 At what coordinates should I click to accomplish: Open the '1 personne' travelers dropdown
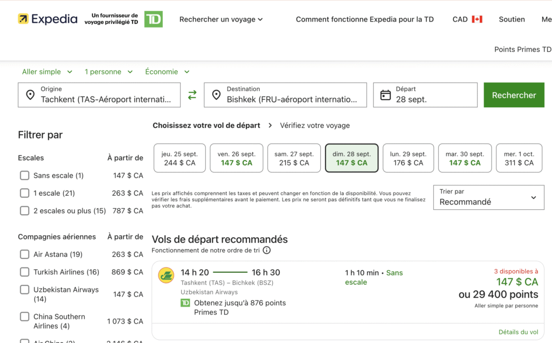(x=108, y=71)
